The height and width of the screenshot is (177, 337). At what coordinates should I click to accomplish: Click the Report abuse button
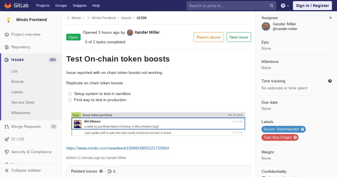(x=209, y=37)
